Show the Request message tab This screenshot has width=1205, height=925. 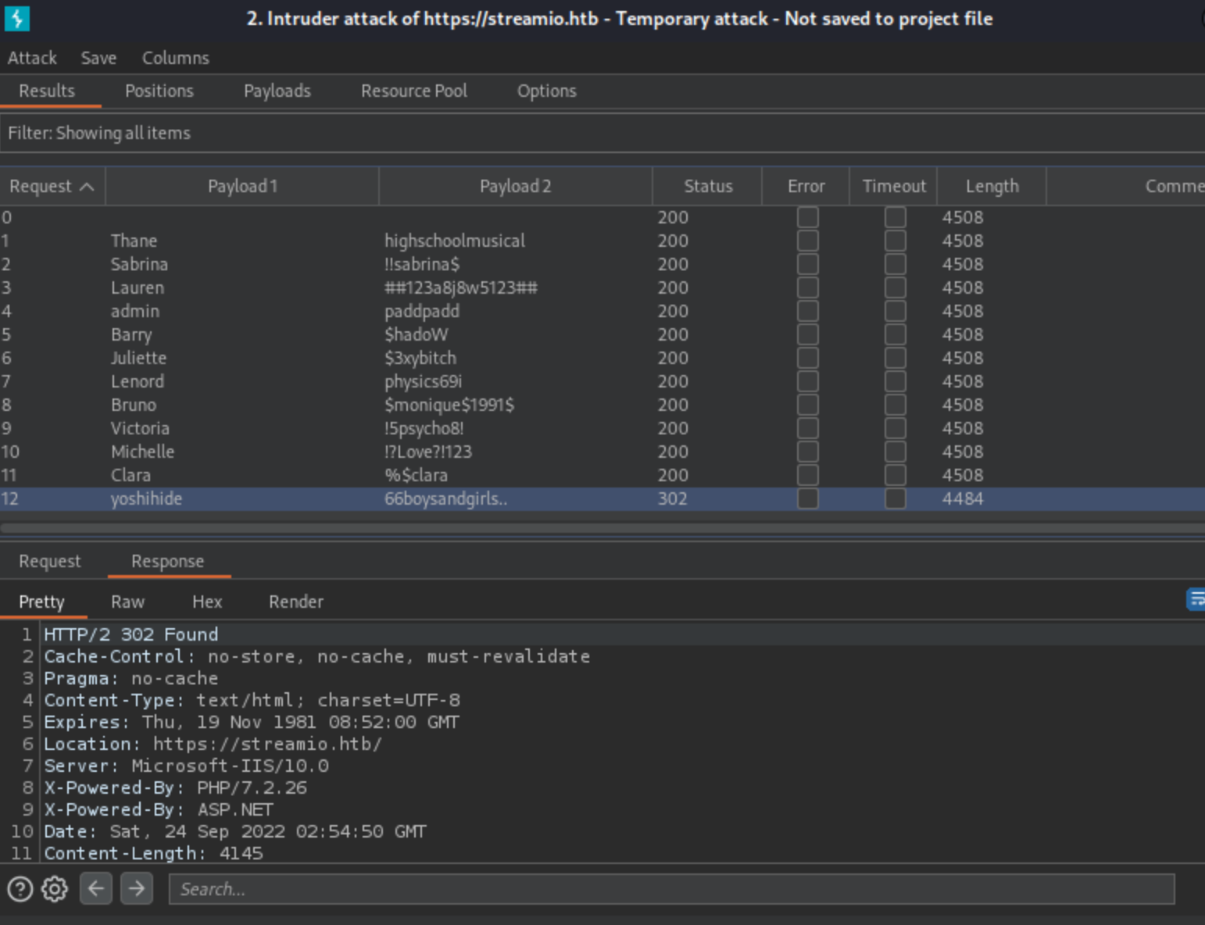coord(50,561)
